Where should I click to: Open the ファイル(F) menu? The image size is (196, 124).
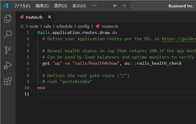(x=22, y=6)
